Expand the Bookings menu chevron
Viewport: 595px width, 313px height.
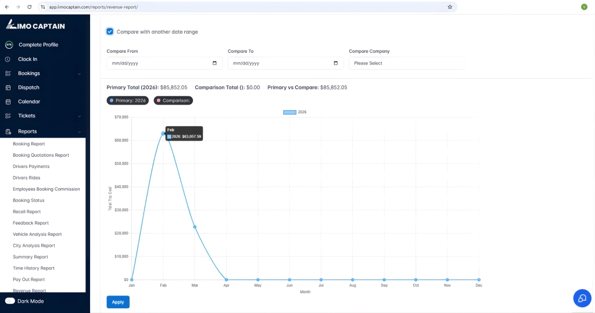[80, 74]
